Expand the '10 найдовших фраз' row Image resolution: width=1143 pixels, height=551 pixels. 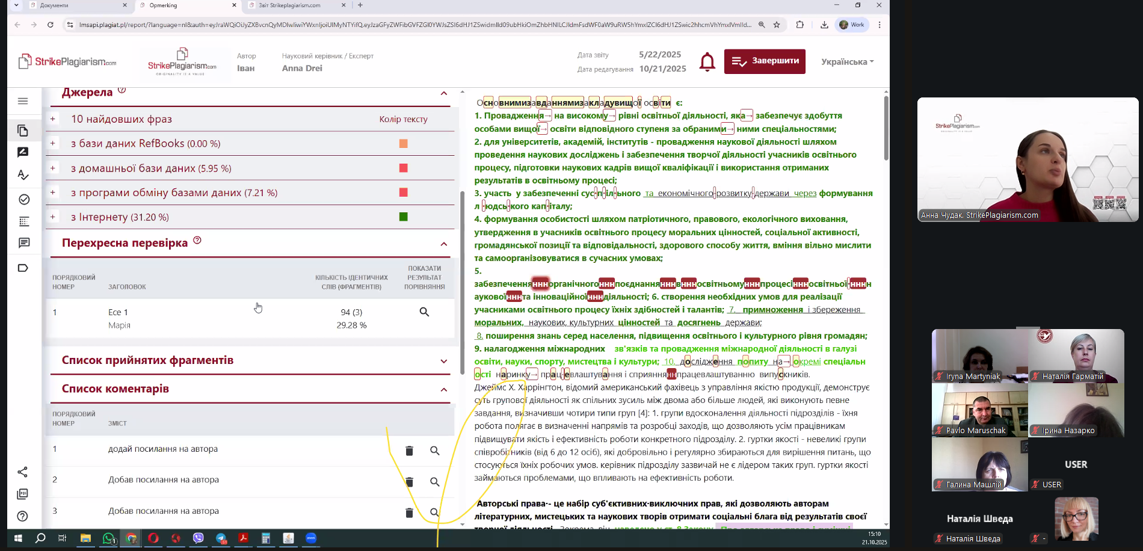[x=53, y=119]
